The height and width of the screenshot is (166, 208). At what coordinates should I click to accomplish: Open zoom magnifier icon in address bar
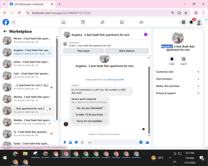(x=173, y=13)
